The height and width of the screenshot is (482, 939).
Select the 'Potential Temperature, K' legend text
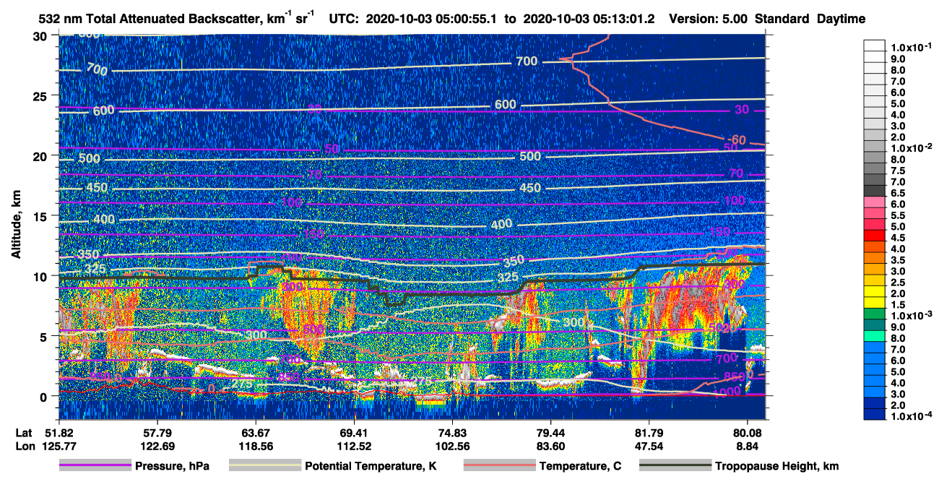tap(371, 466)
